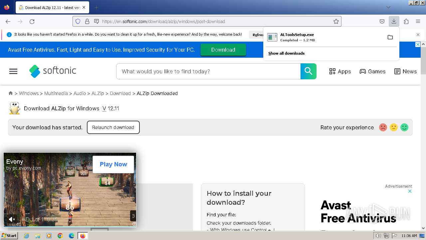Go to ALZip breadcrumb link
The width and height of the screenshot is (426, 240).
click(x=98, y=93)
